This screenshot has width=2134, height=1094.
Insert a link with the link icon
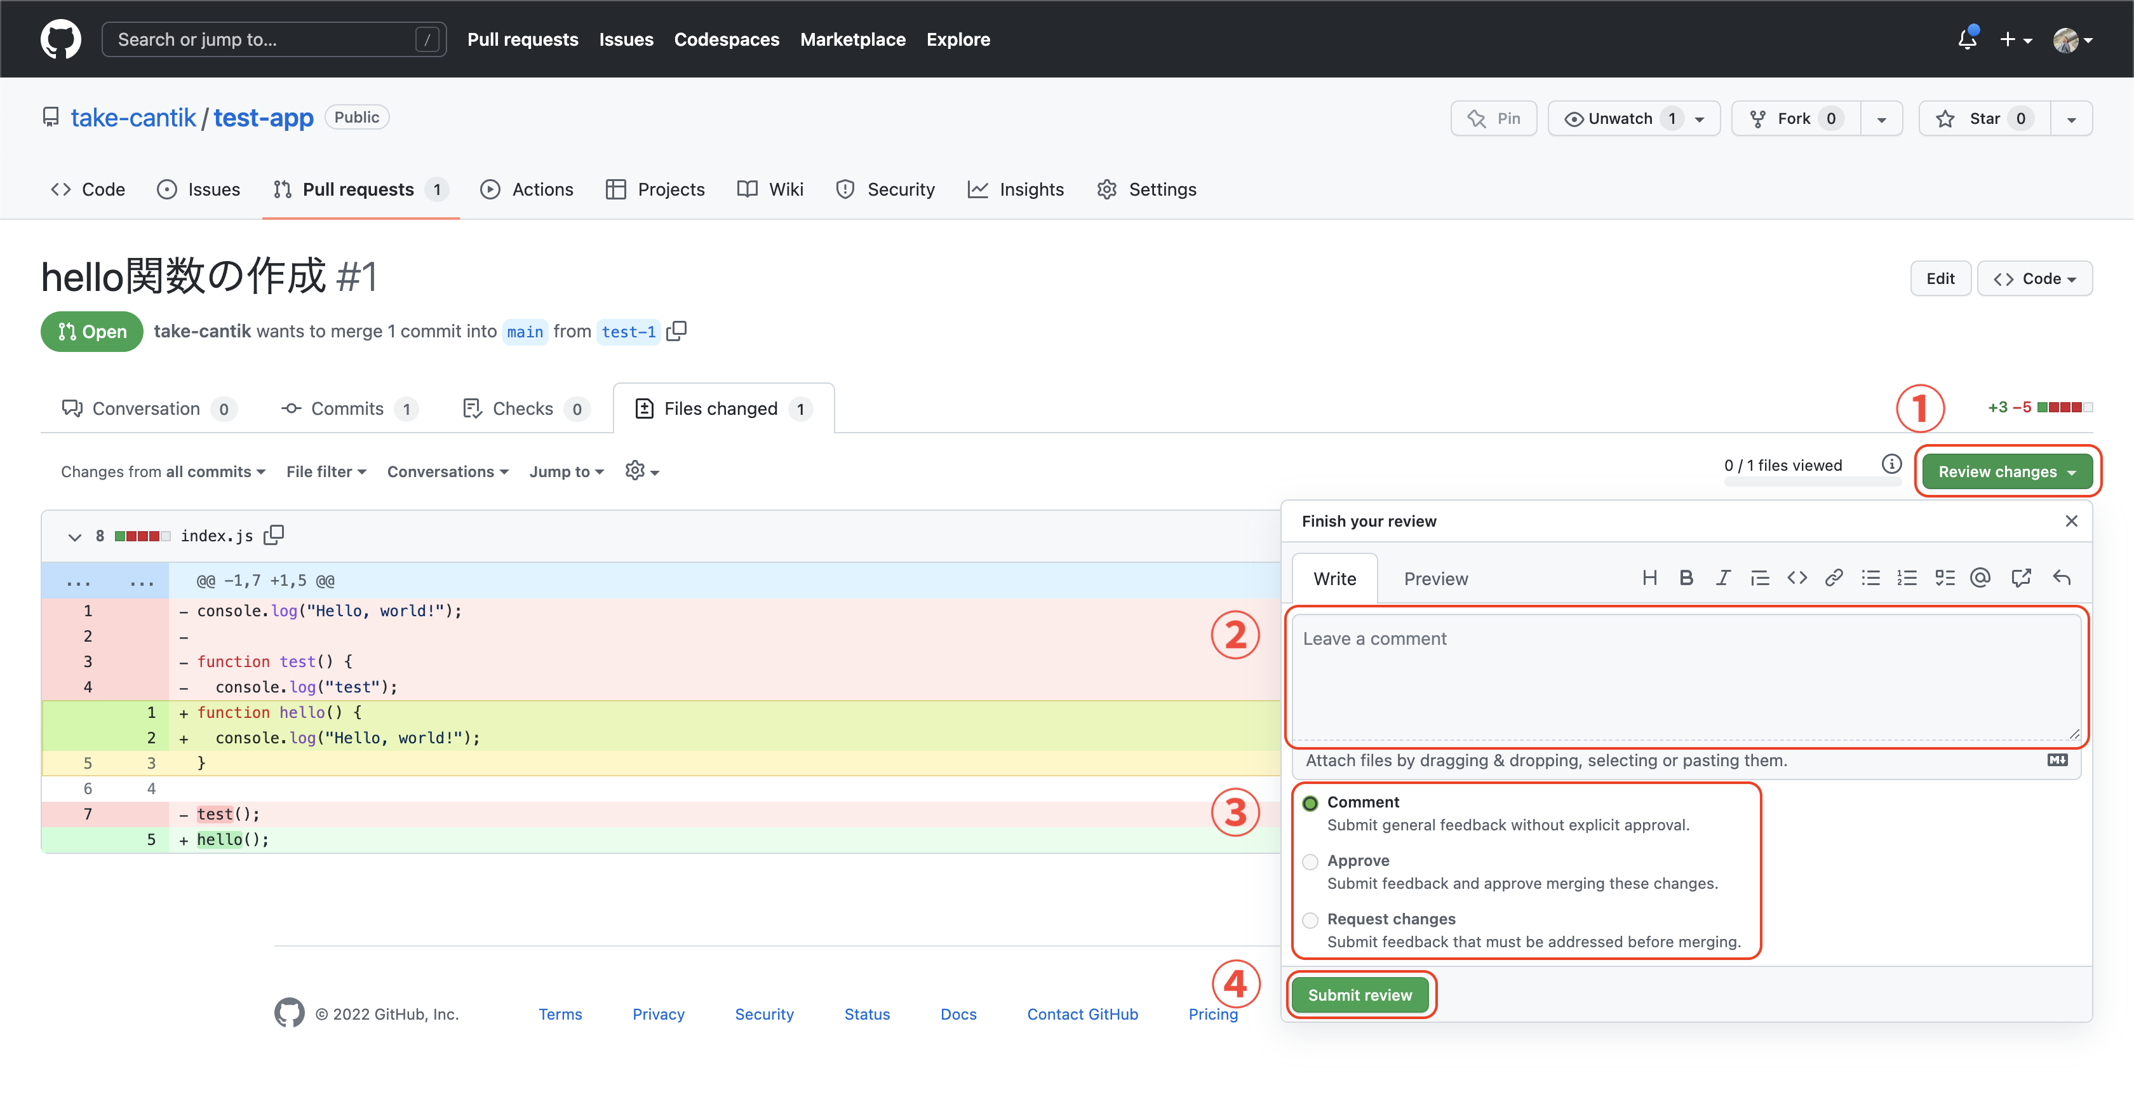coord(1834,577)
